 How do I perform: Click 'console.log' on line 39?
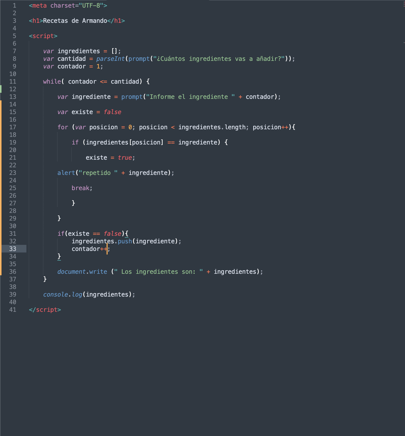pyautogui.click(x=63, y=295)
